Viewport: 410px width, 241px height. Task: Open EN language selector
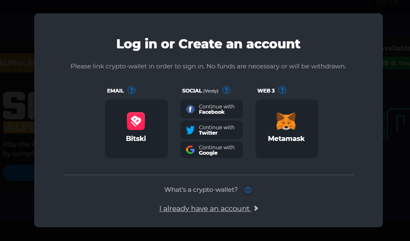coord(394,3)
